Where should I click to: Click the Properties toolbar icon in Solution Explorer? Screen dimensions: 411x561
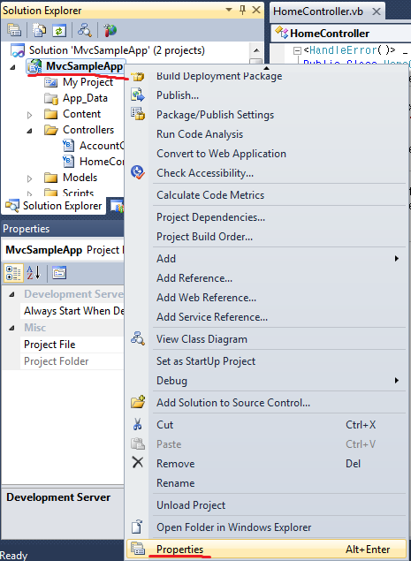(14, 30)
